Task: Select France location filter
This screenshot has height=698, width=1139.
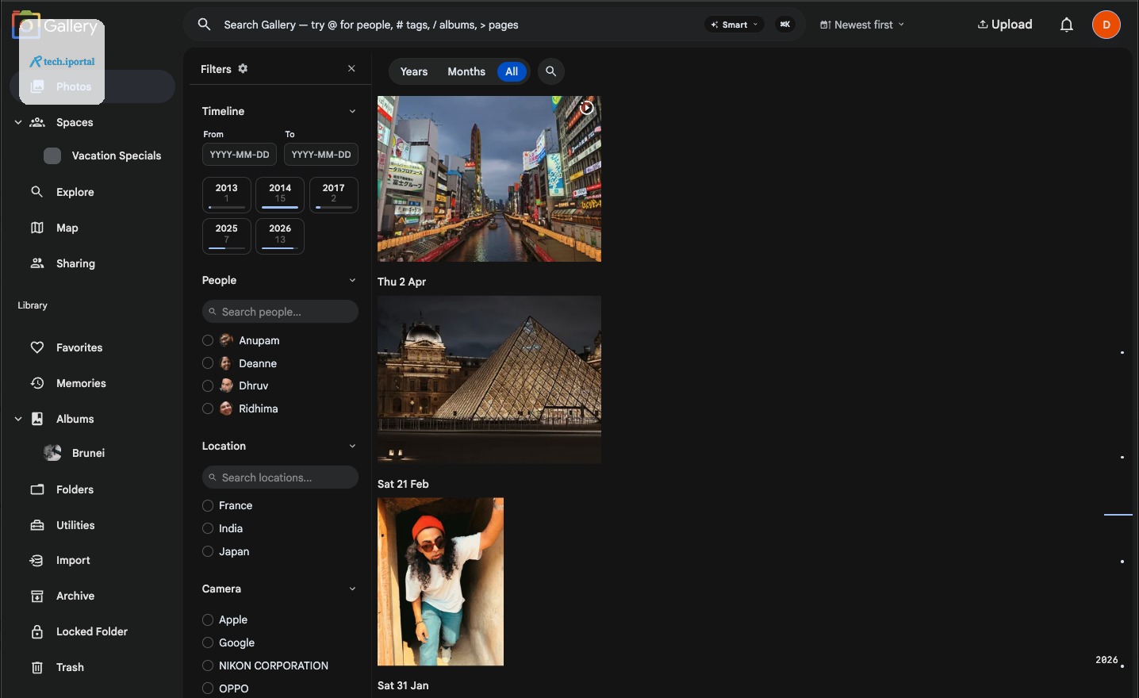Action: pyautogui.click(x=208, y=505)
